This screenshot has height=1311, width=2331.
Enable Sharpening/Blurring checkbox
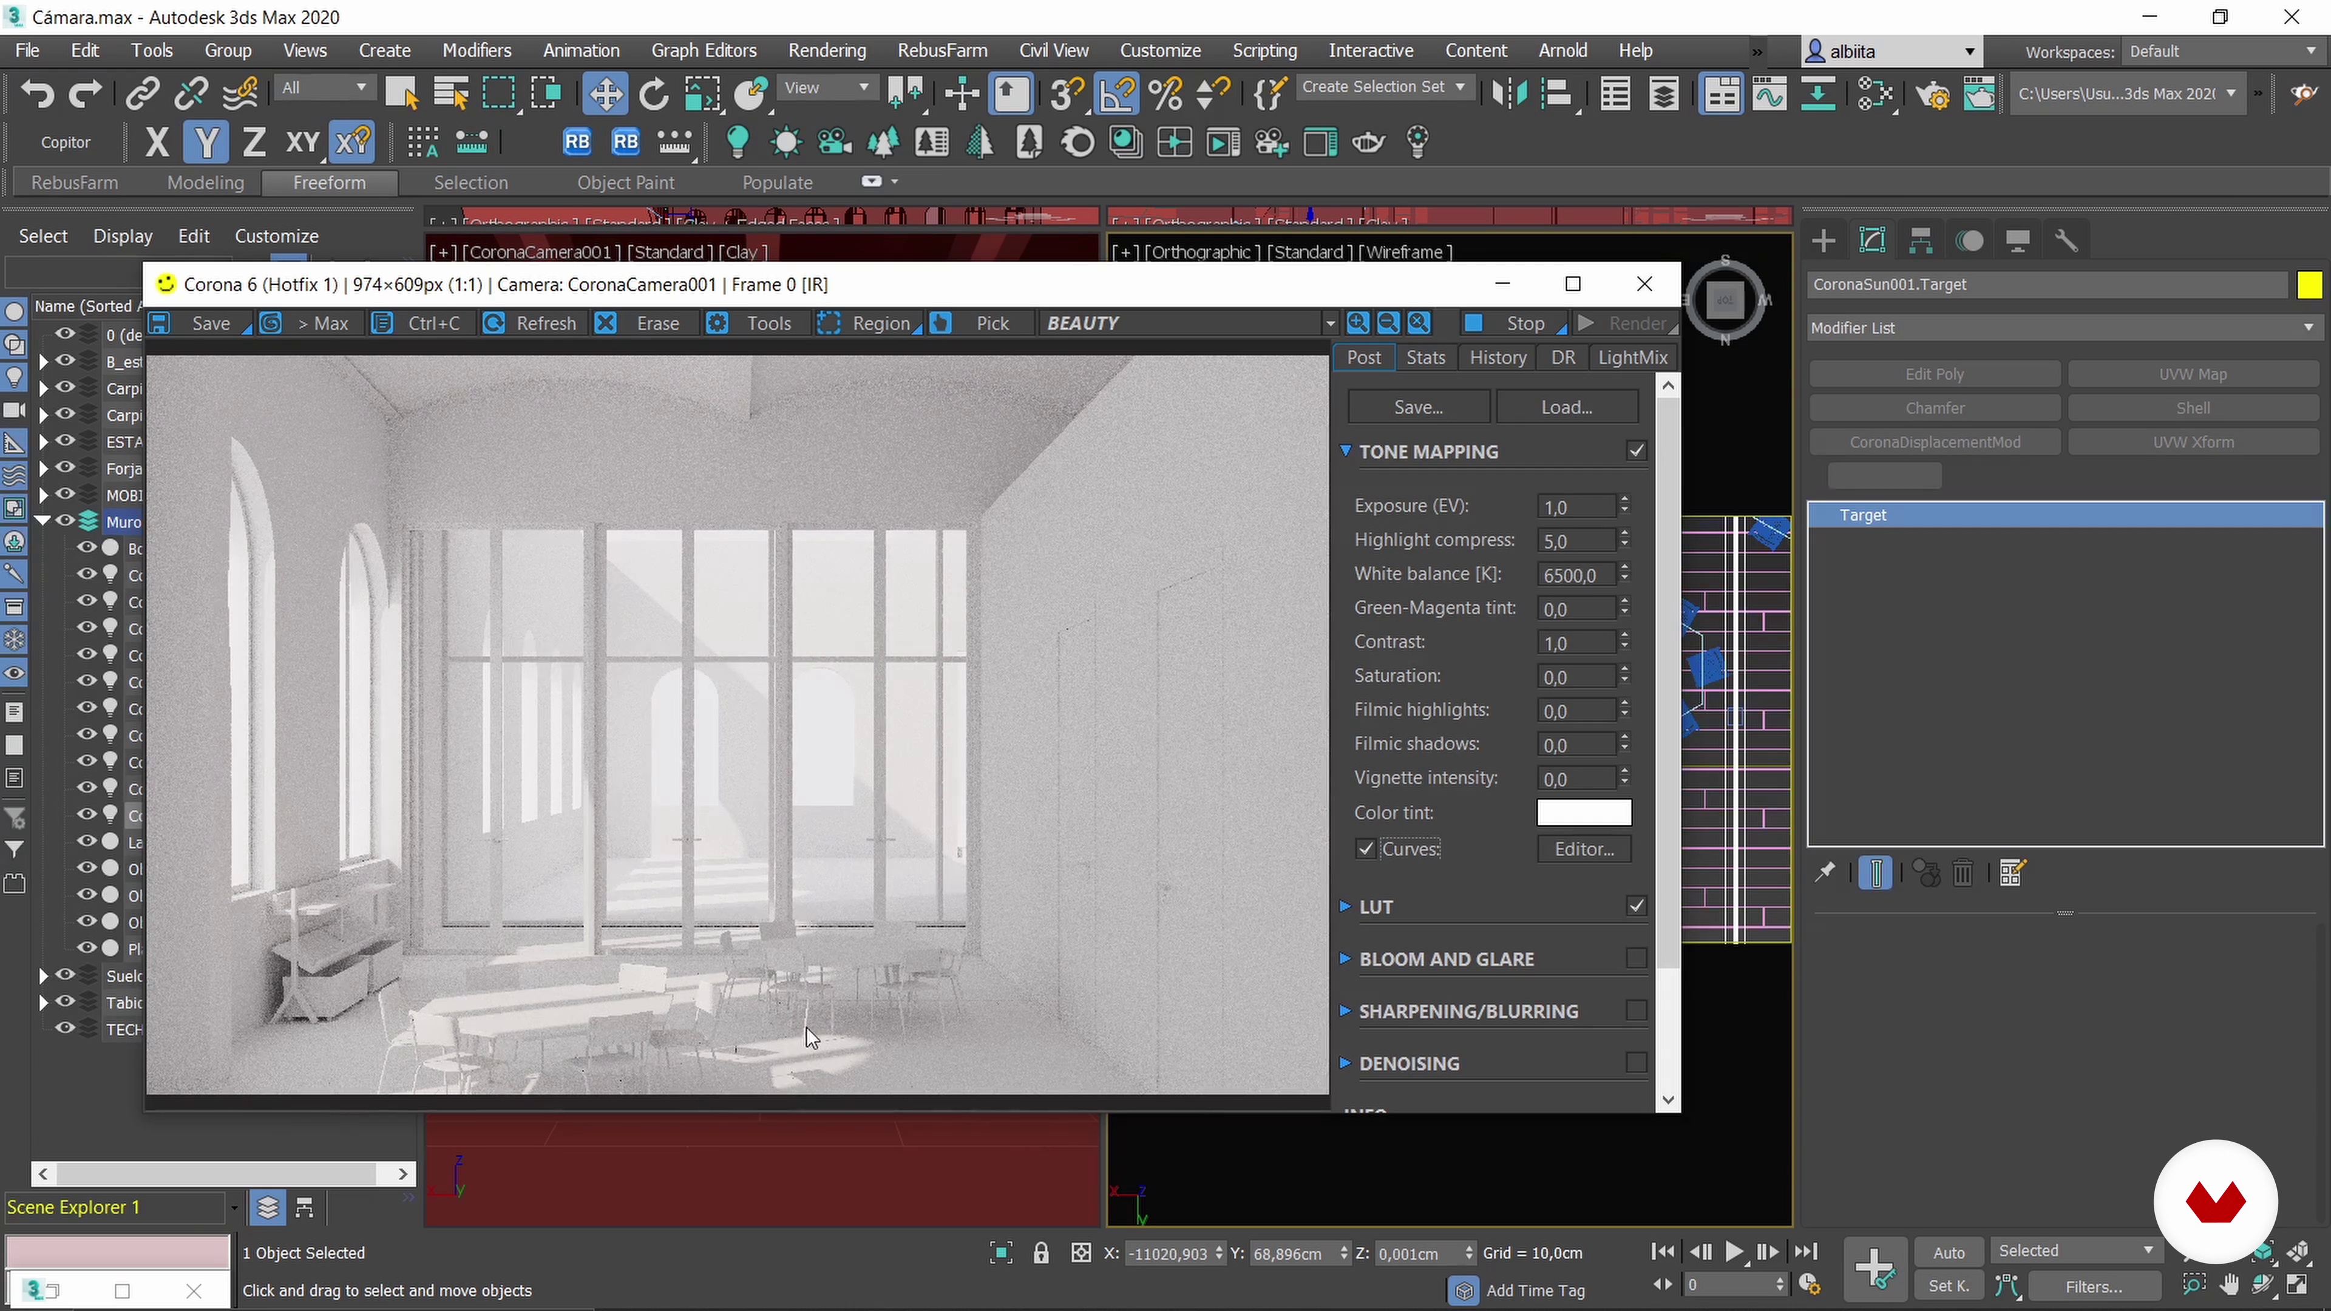1636,1011
